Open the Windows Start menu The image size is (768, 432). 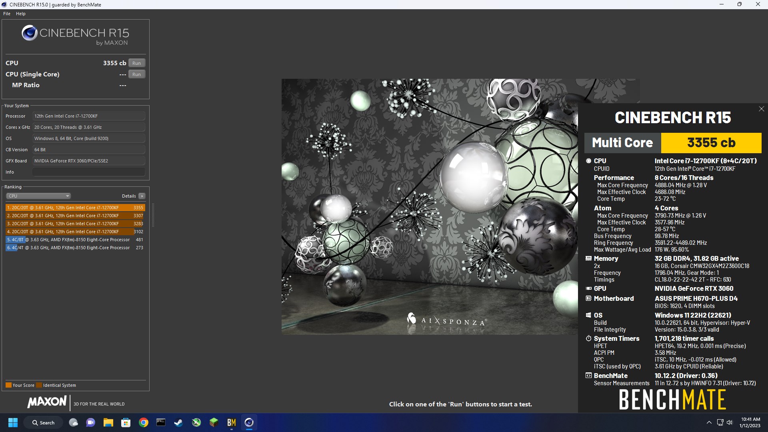(x=13, y=422)
